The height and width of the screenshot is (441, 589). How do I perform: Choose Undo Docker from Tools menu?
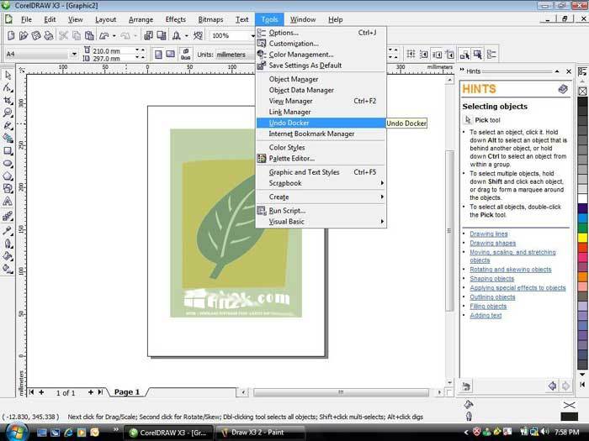(321, 123)
